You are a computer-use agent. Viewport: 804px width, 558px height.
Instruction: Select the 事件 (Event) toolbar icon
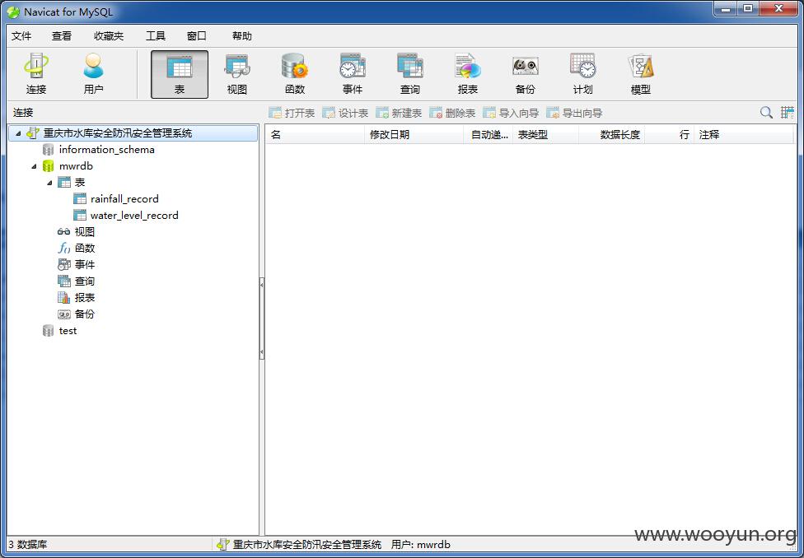coord(353,74)
